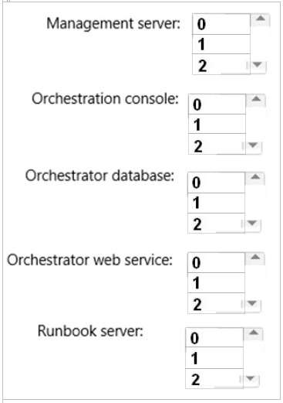283x403 pixels.
Task: Click down arrow of Orchestrator database list
Action: (x=252, y=224)
